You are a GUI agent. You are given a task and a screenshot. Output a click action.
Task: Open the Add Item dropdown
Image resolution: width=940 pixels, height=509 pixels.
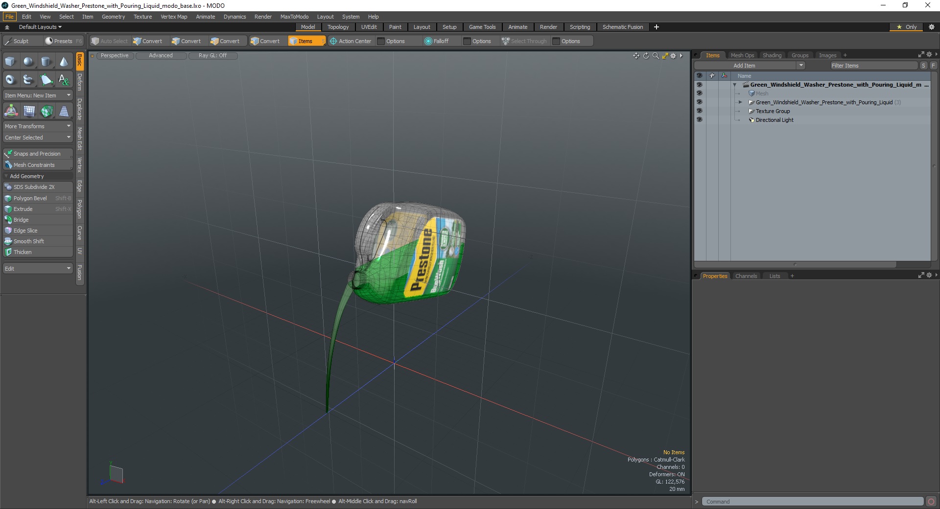click(750, 66)
